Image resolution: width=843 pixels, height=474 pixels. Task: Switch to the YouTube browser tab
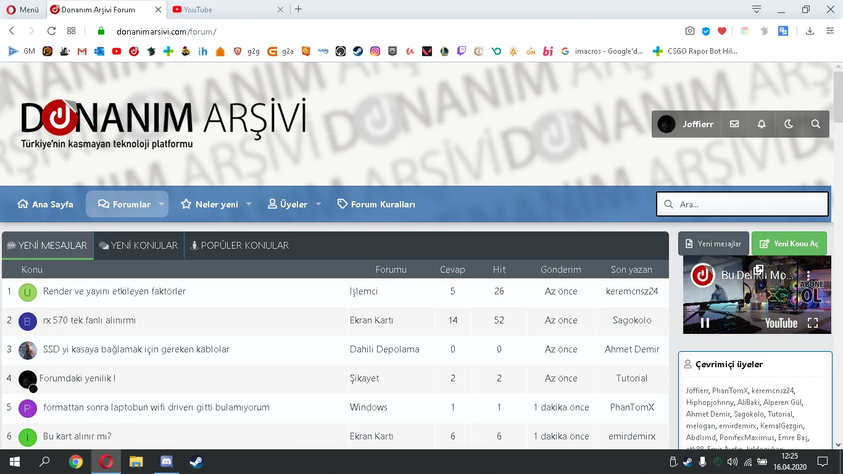coord(225,9)
